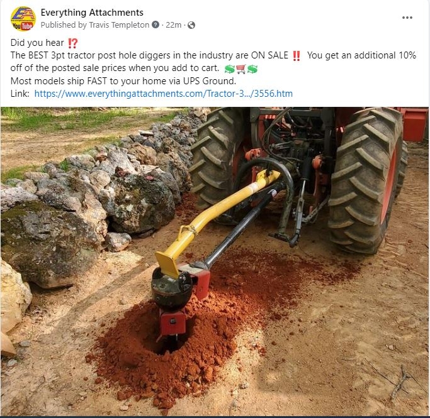Click the red double exclamation emoji
This screenshot has height=418, width=430.
tap(296, 55)
